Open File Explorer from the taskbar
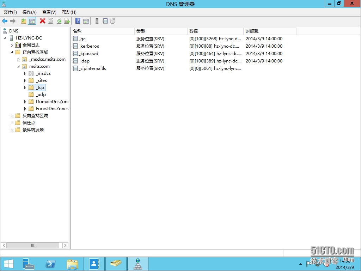 [x=72, y=264]
